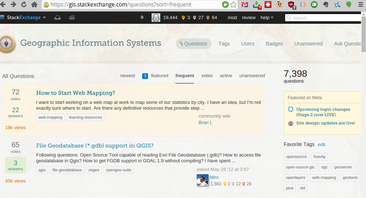Image resolution: width=366 pixels, height=198 pixels.
Task: Open the uBlock Origin shield icon
Action: pyautogui.click(x=291, y=5)
